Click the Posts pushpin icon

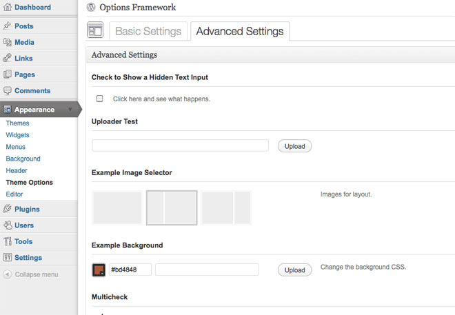[x=8, y=26]
